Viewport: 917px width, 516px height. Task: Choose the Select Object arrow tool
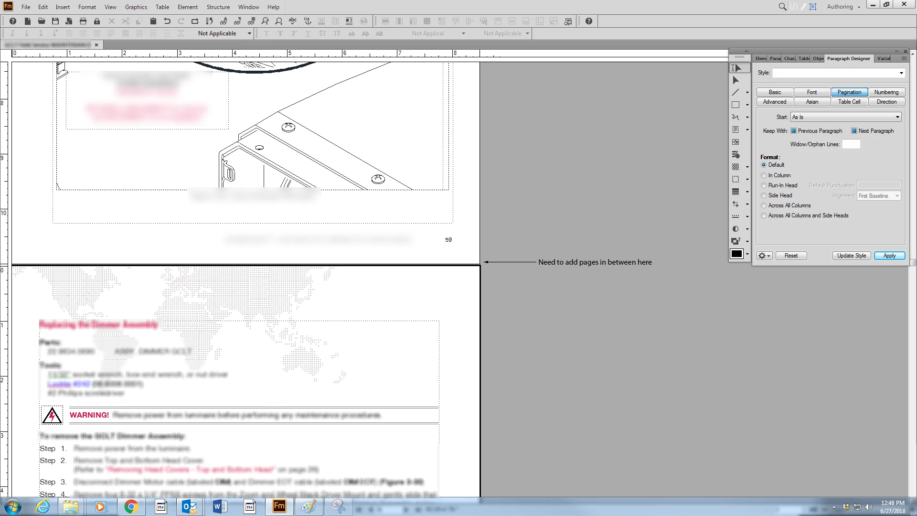[736, 80]
